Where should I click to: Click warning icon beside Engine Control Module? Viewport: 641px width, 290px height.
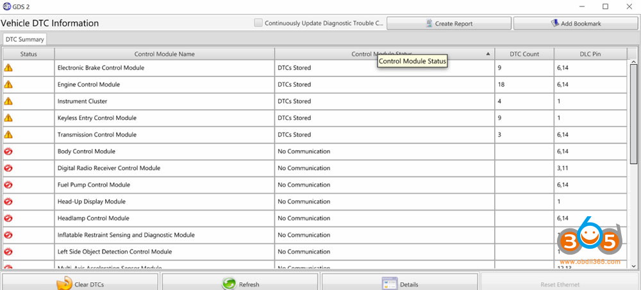tap(8, 84)
